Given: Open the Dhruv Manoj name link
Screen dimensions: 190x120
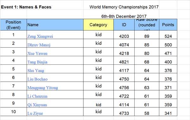Looking at the screenshot, I should (39, 45).
